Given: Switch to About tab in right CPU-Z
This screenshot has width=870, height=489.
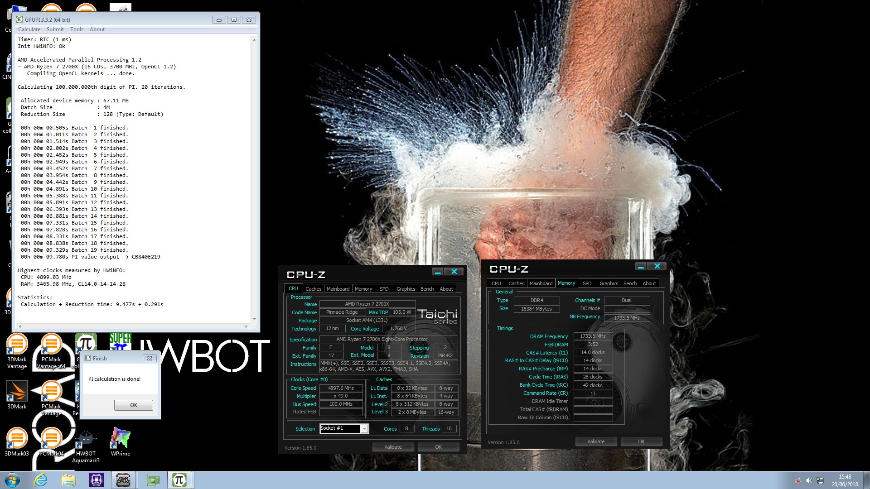Looking at the screenshot, I should point(649,283).
